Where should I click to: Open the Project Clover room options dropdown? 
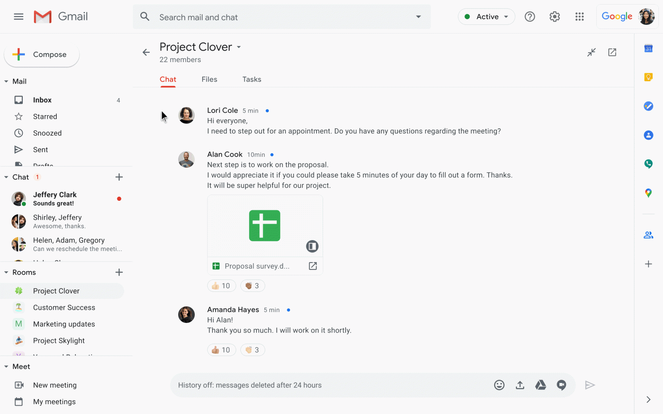pyautogui.click(x=239, y=47)
